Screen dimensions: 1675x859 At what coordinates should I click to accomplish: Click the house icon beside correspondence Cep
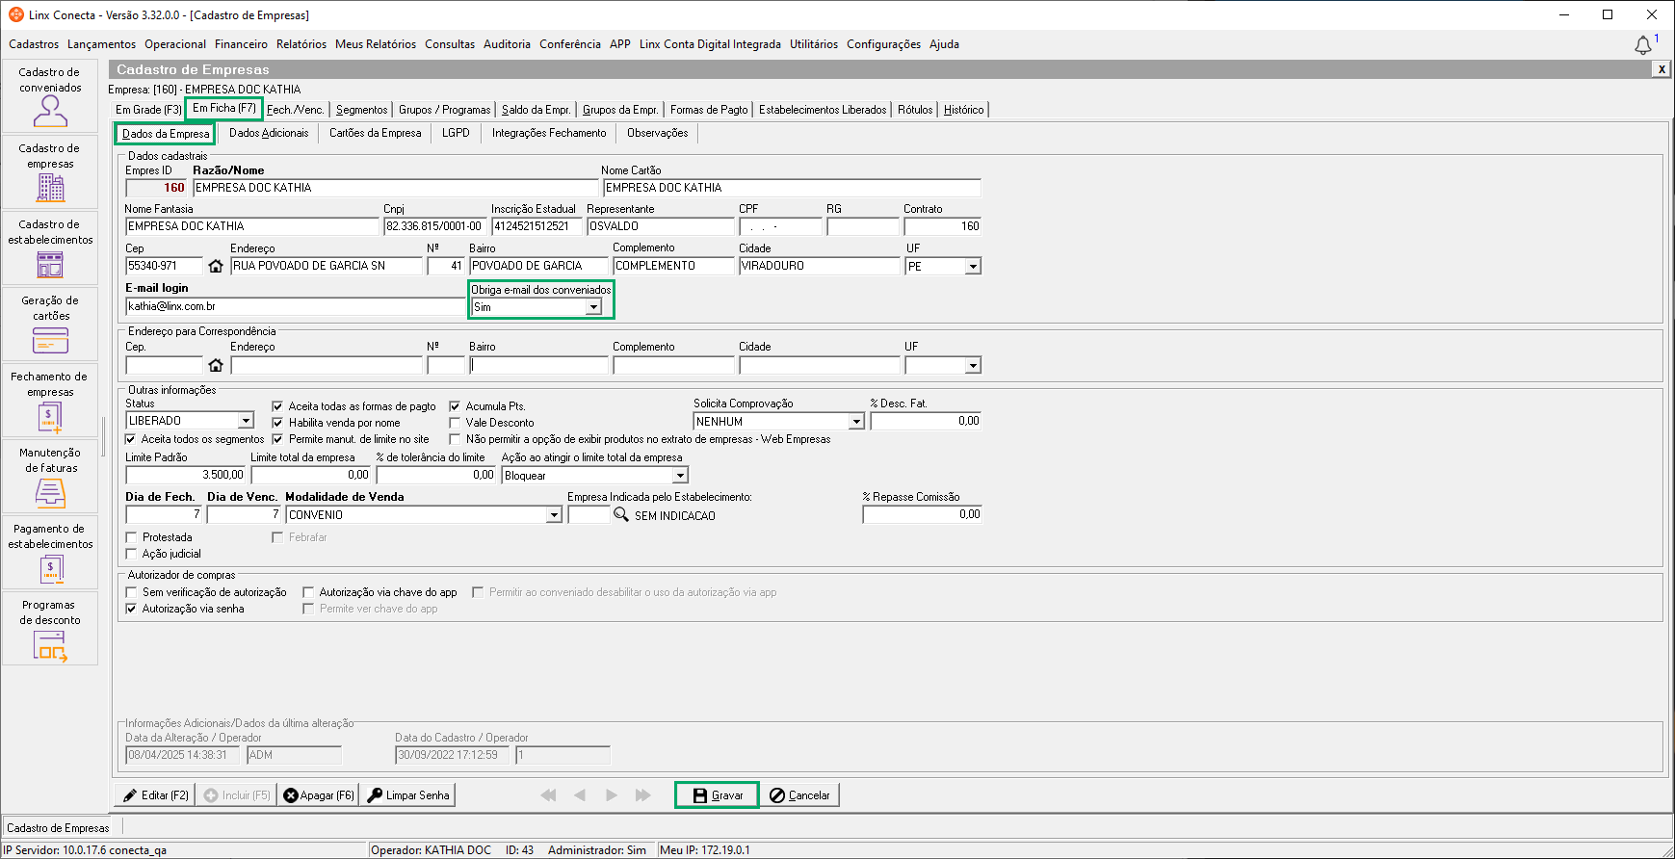click(x=216, y=365)
